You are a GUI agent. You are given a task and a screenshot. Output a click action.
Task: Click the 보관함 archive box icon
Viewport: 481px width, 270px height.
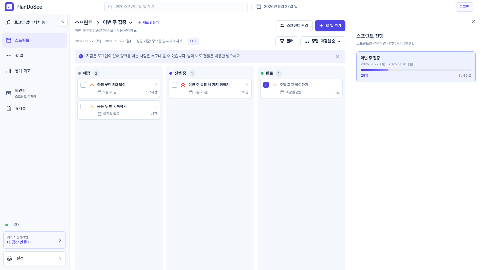[x=9, y=93]
